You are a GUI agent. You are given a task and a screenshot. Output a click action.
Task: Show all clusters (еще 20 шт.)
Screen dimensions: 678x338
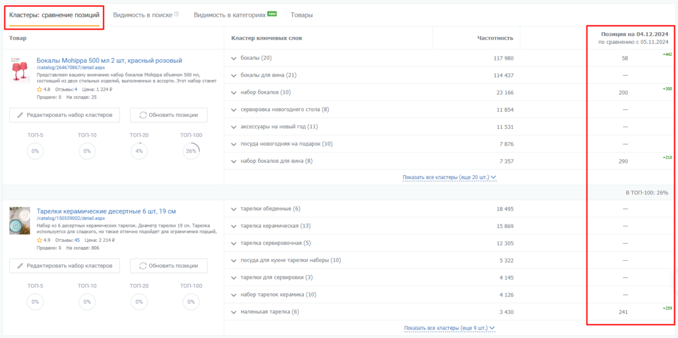pos(449,177)
